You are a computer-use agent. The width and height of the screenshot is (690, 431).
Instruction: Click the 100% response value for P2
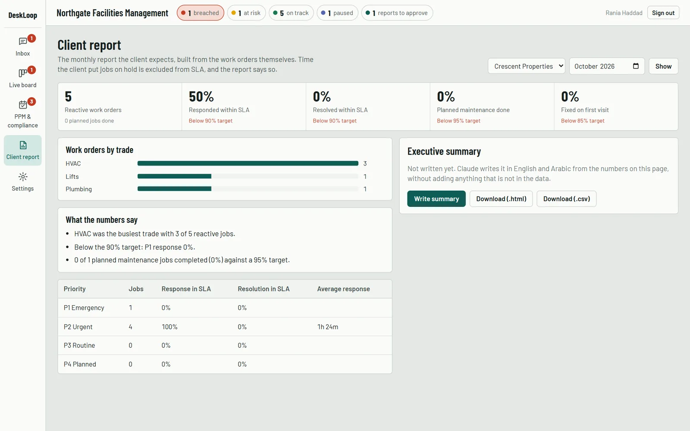(x=169, y=327)
